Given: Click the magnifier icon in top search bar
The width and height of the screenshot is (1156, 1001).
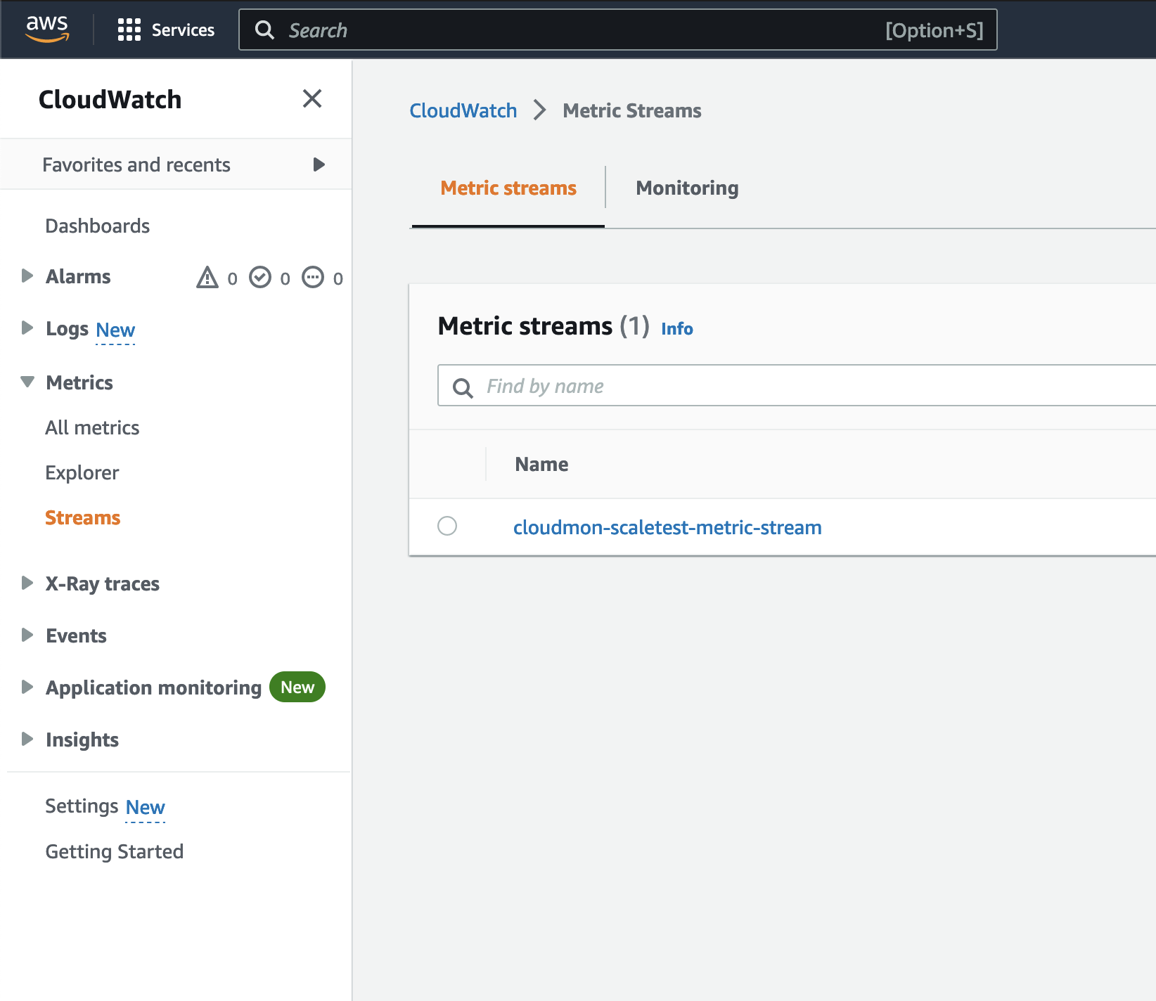Looking at the screenshot, I should pyautogui.click(x=264, y=30).
